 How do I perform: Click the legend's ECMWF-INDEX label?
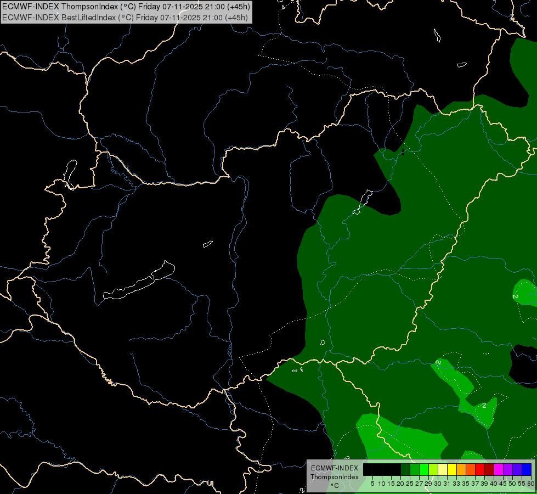pos(335,468)
